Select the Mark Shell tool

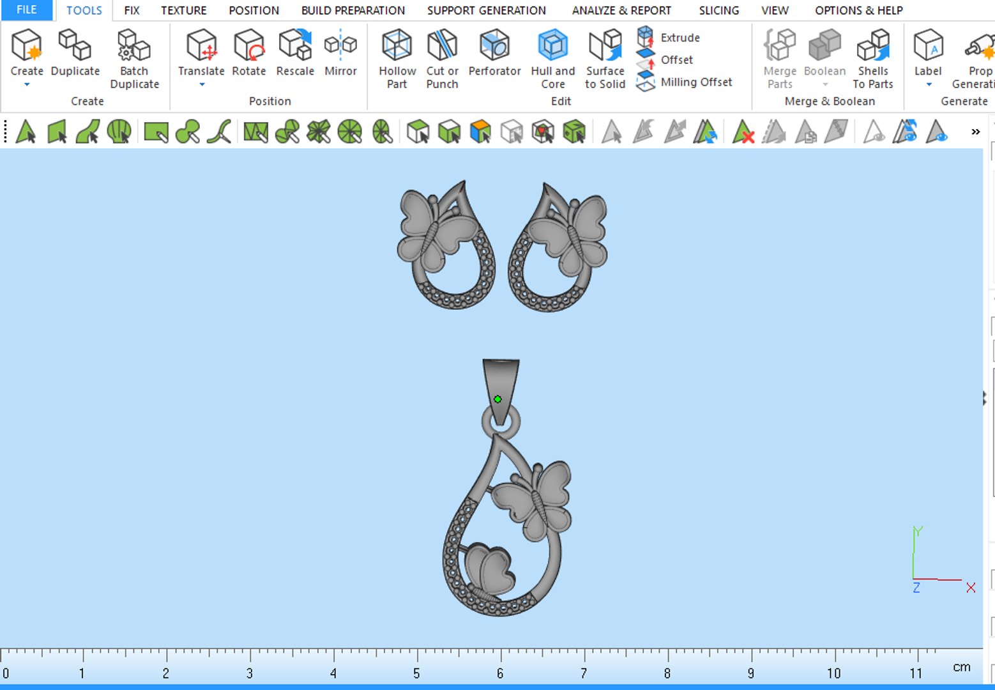(x=119, y=132)
